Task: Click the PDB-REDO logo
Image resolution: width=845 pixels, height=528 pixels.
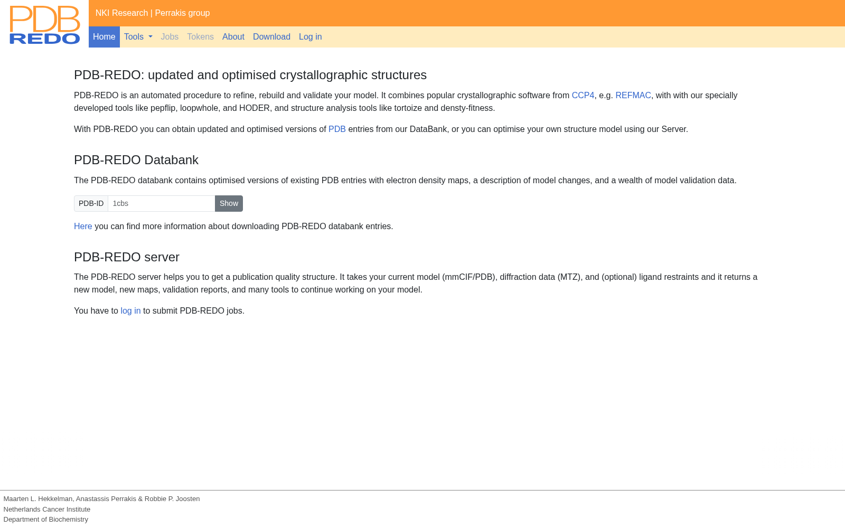Action: [45, 25]
